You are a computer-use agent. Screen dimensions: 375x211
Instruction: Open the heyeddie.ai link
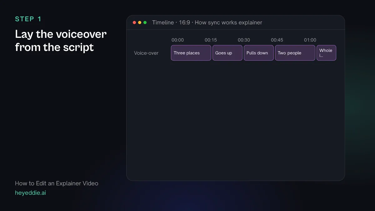[30, 193]
